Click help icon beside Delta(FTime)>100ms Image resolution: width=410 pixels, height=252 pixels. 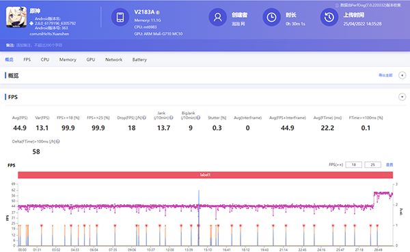pyautogui.click(x=58, y=141)
